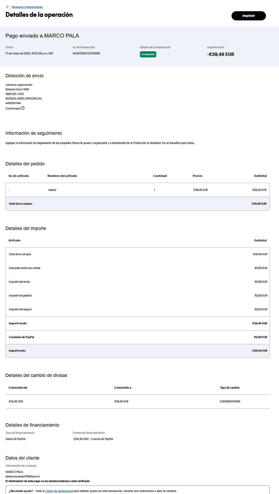Click the email stefanoanastasi70@libero.it
The width and height of the screenshot is (279, 494).
pyautogui.click(x=22, y=476)
